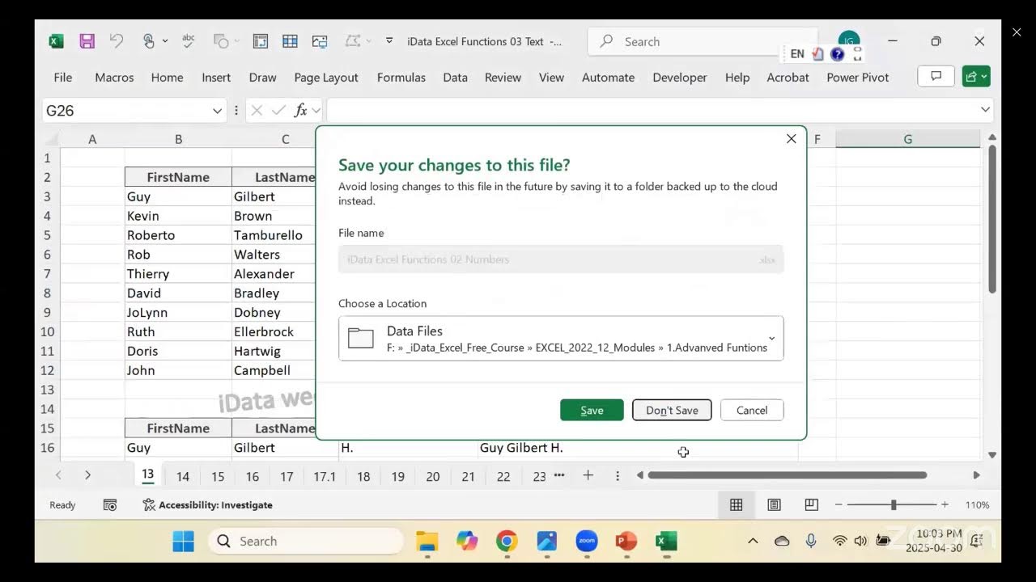The height and width of the screenshot is (582, 1036).
Task: Switch to Page Break Preview icon
Action: [811, 504]
